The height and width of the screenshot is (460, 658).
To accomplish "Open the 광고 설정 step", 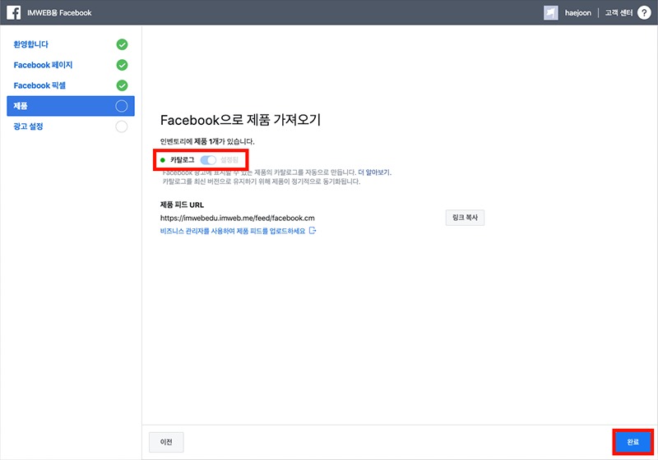I will (28, 126).
